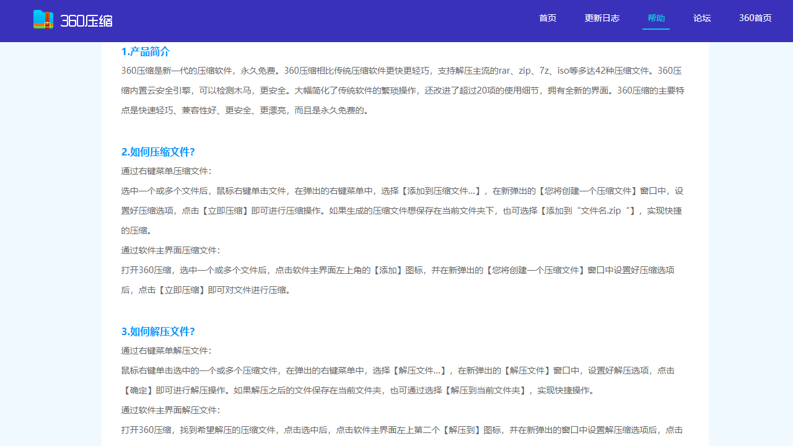Click the 1.产品简介 heading
The height and width of the screenshot is (446, 793).
(144, 51)
